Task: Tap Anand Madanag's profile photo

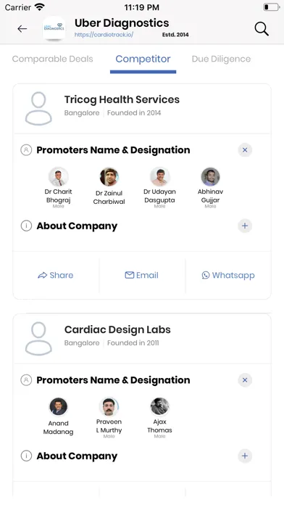Action: 58,407
